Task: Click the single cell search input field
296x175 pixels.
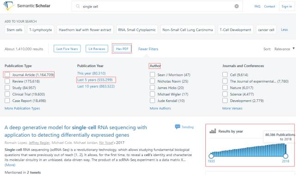Action: pos(157,6)
